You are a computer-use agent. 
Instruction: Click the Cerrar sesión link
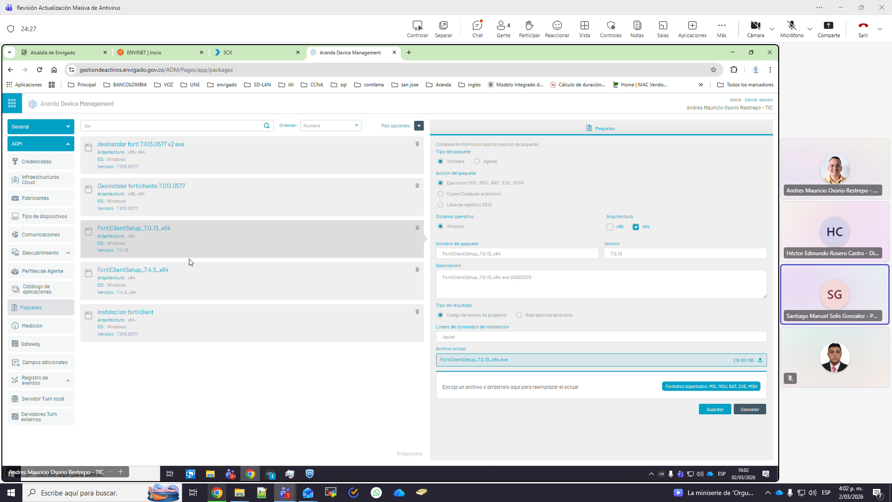click(758, 100)
